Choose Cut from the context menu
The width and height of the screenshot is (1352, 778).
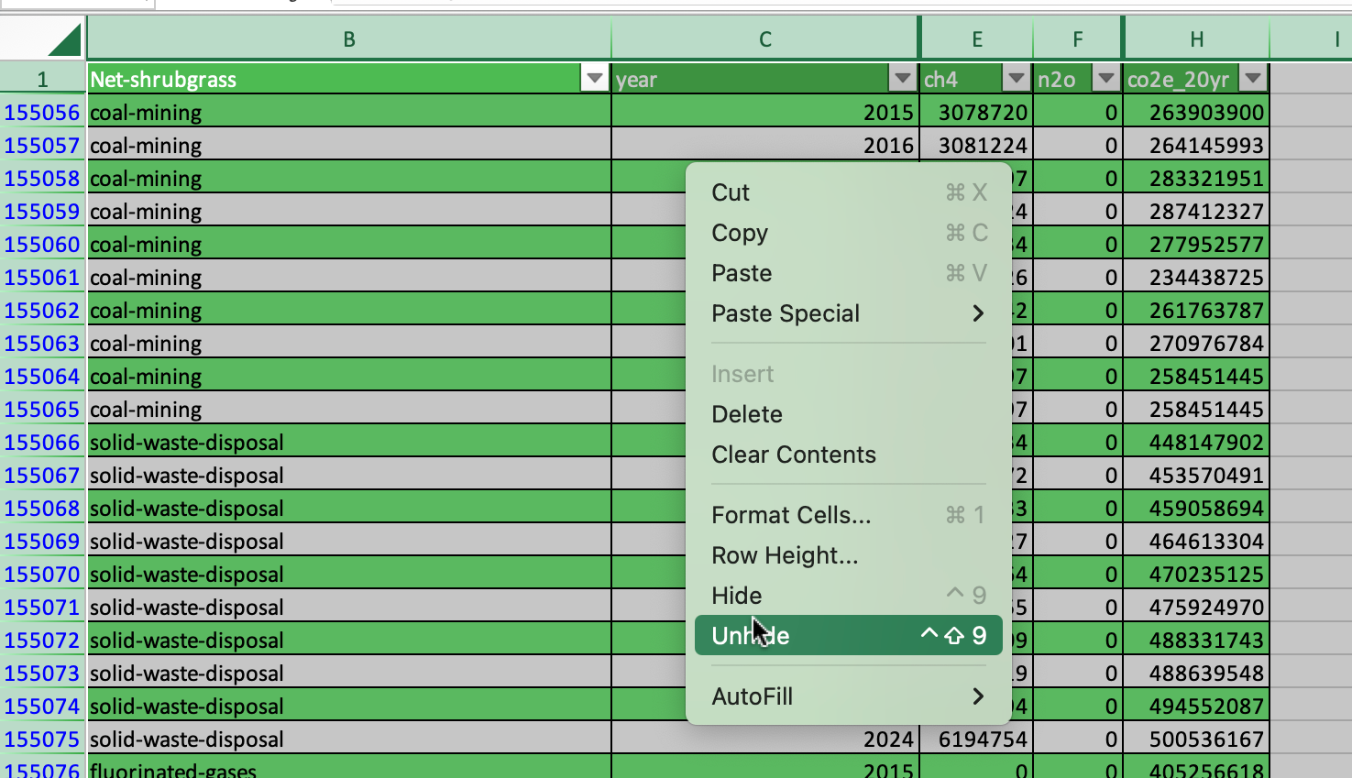(x=849, y=192)
